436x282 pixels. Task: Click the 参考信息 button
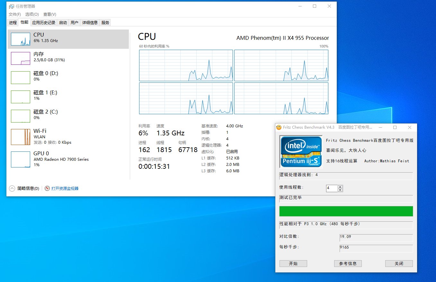pyautogui.click(x=348, y=263)
